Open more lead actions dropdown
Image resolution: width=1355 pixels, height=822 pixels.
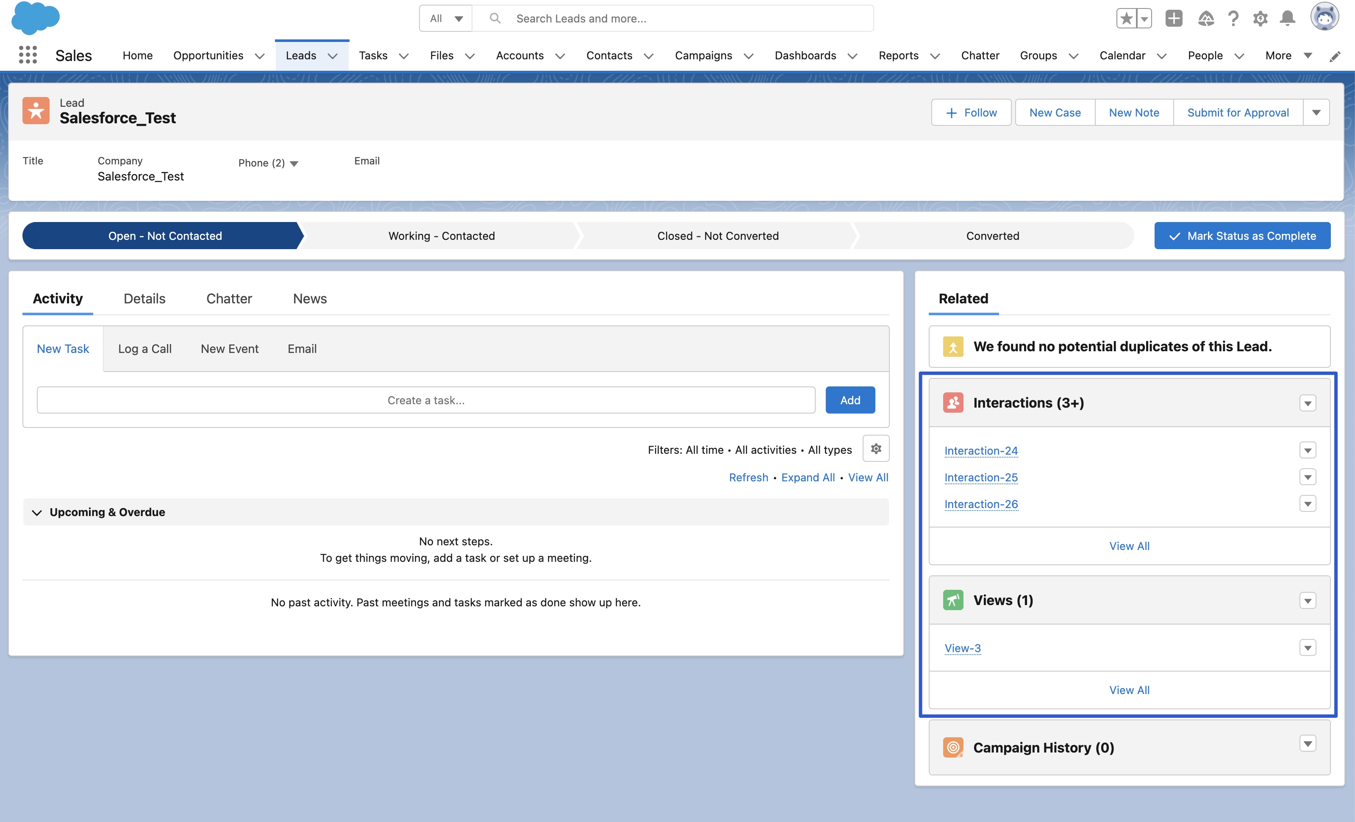[x=1316, y=112]
